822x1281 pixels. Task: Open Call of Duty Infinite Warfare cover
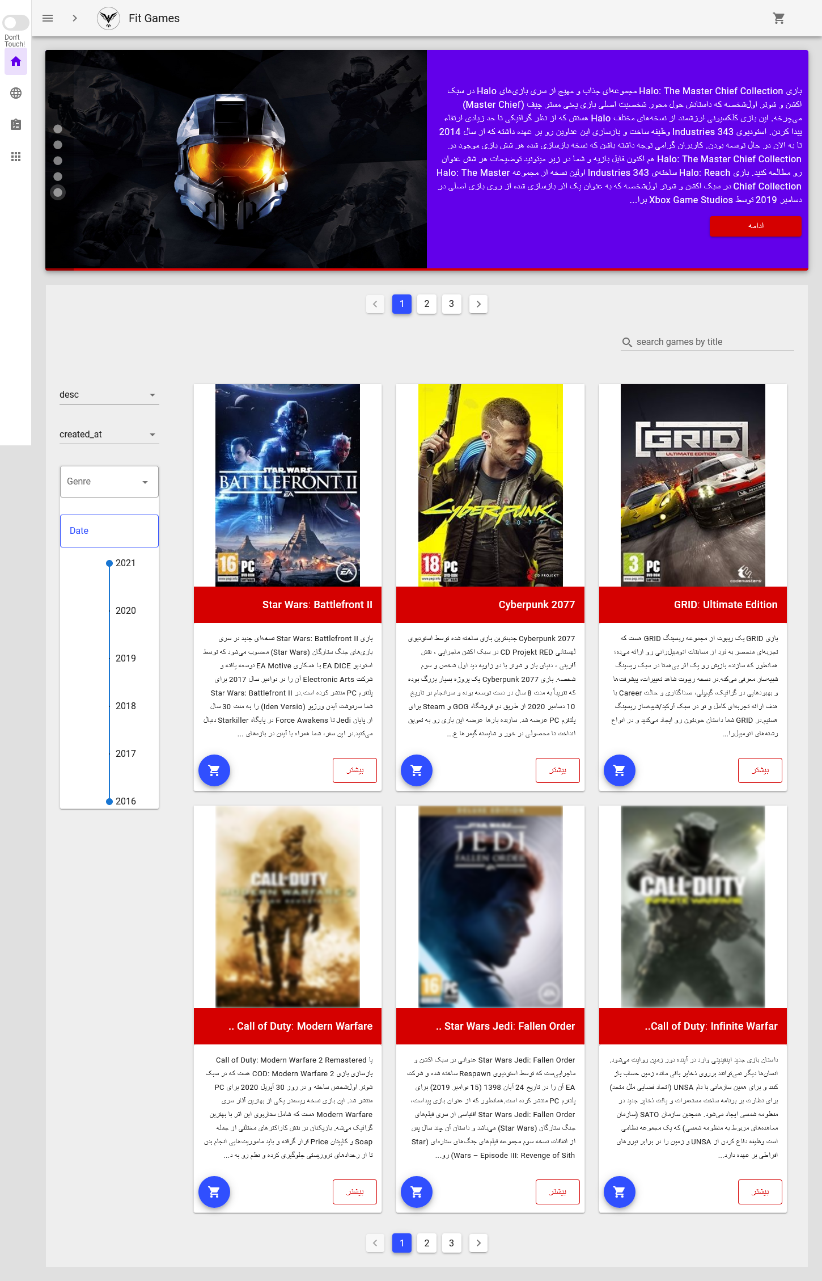693,907
